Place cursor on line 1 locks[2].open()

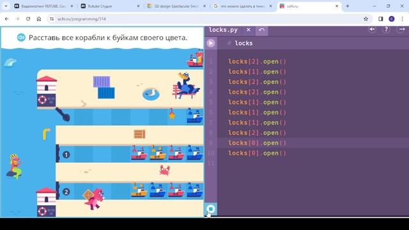[257, 61]
